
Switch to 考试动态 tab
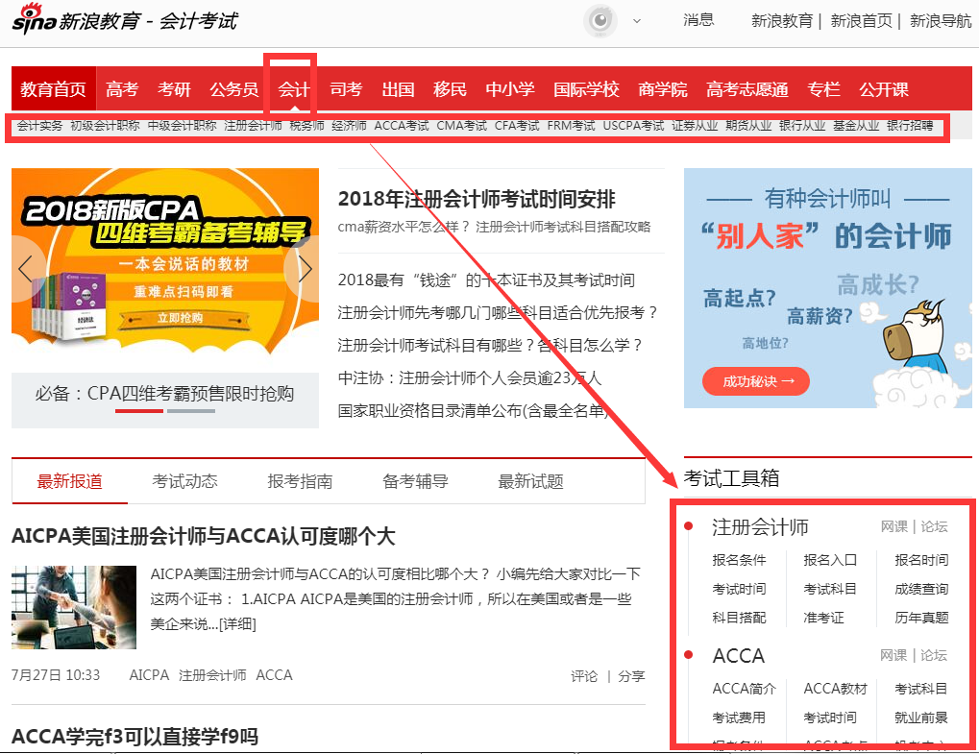coord(184,481)
